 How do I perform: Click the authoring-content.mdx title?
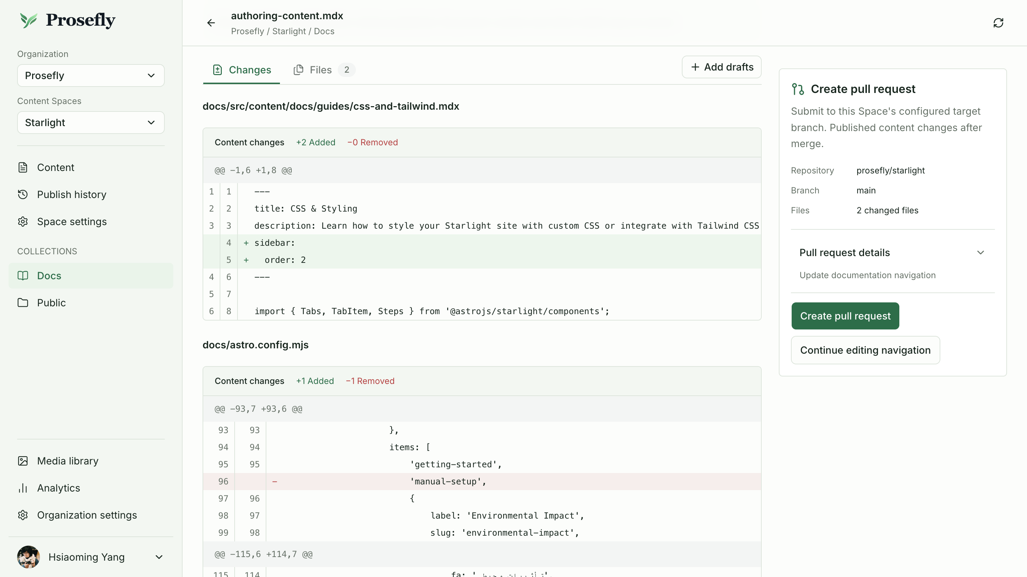coord(287,16)
